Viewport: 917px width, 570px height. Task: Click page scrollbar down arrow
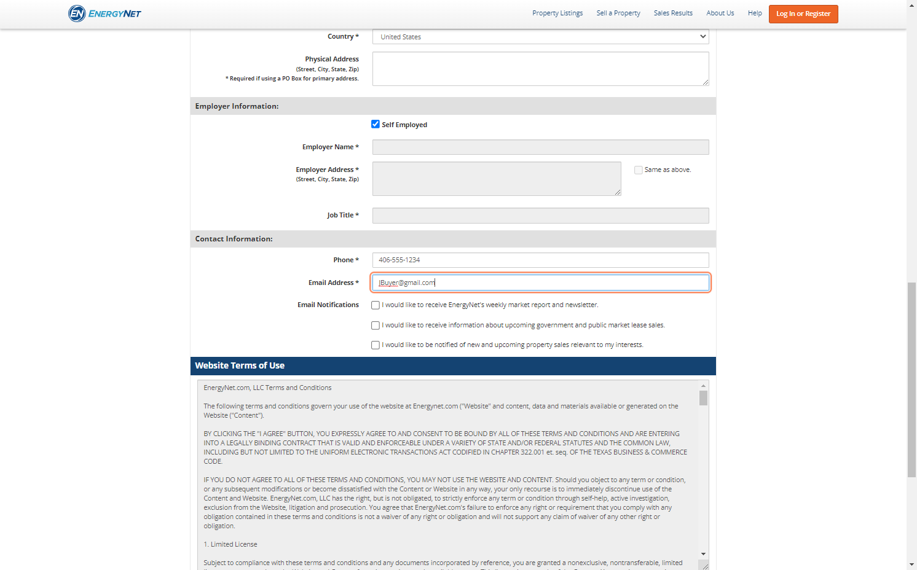tap(911, 564)
